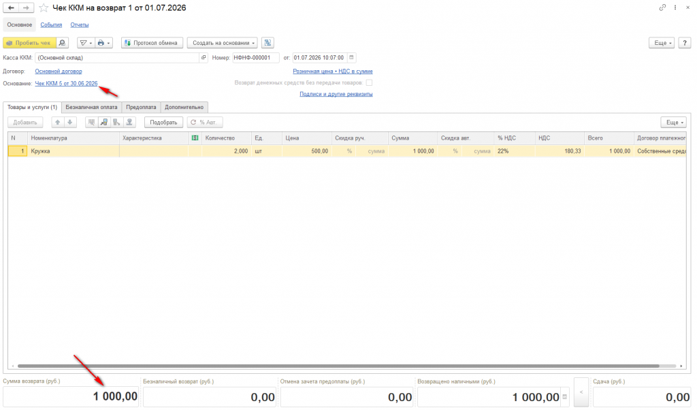Click the icon button after Создать на основании
This screenshot has width=697, height=410.
[268, 43]
